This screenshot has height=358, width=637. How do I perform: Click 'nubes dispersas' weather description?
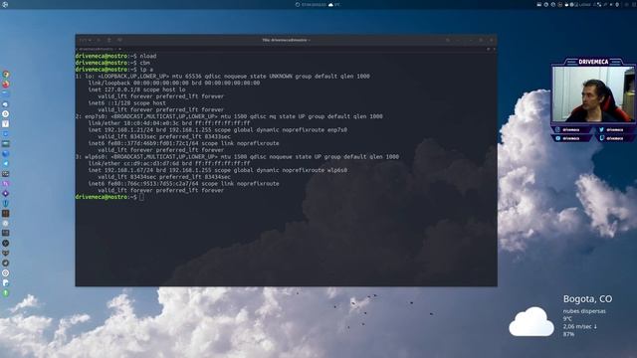[x=584, y=311]
